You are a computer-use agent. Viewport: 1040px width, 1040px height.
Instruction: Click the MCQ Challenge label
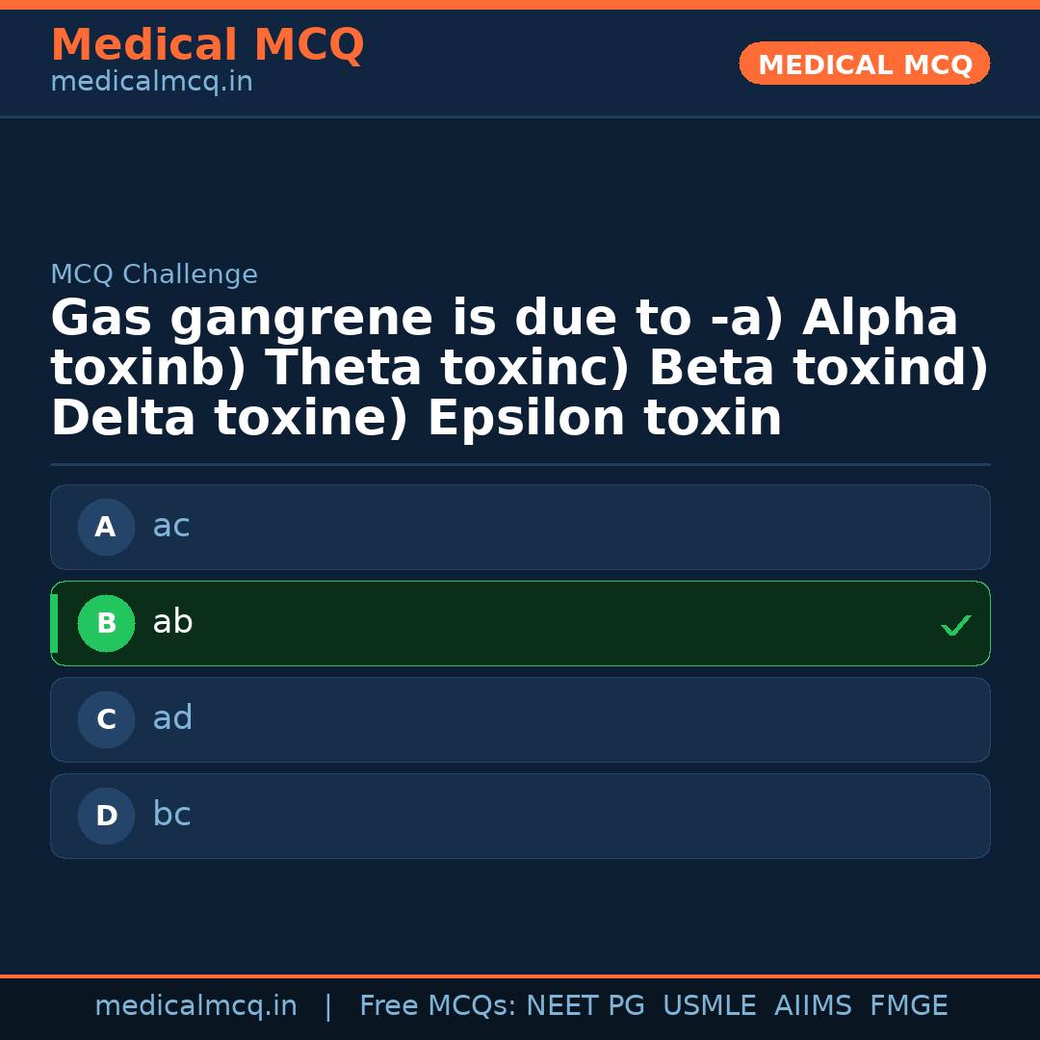pos(154,274)
